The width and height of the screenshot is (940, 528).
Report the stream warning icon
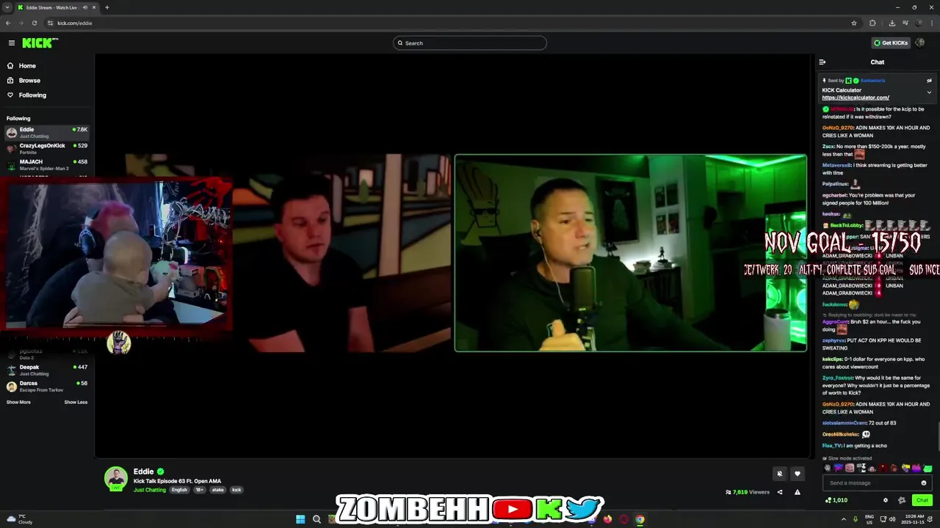[798, 492]
